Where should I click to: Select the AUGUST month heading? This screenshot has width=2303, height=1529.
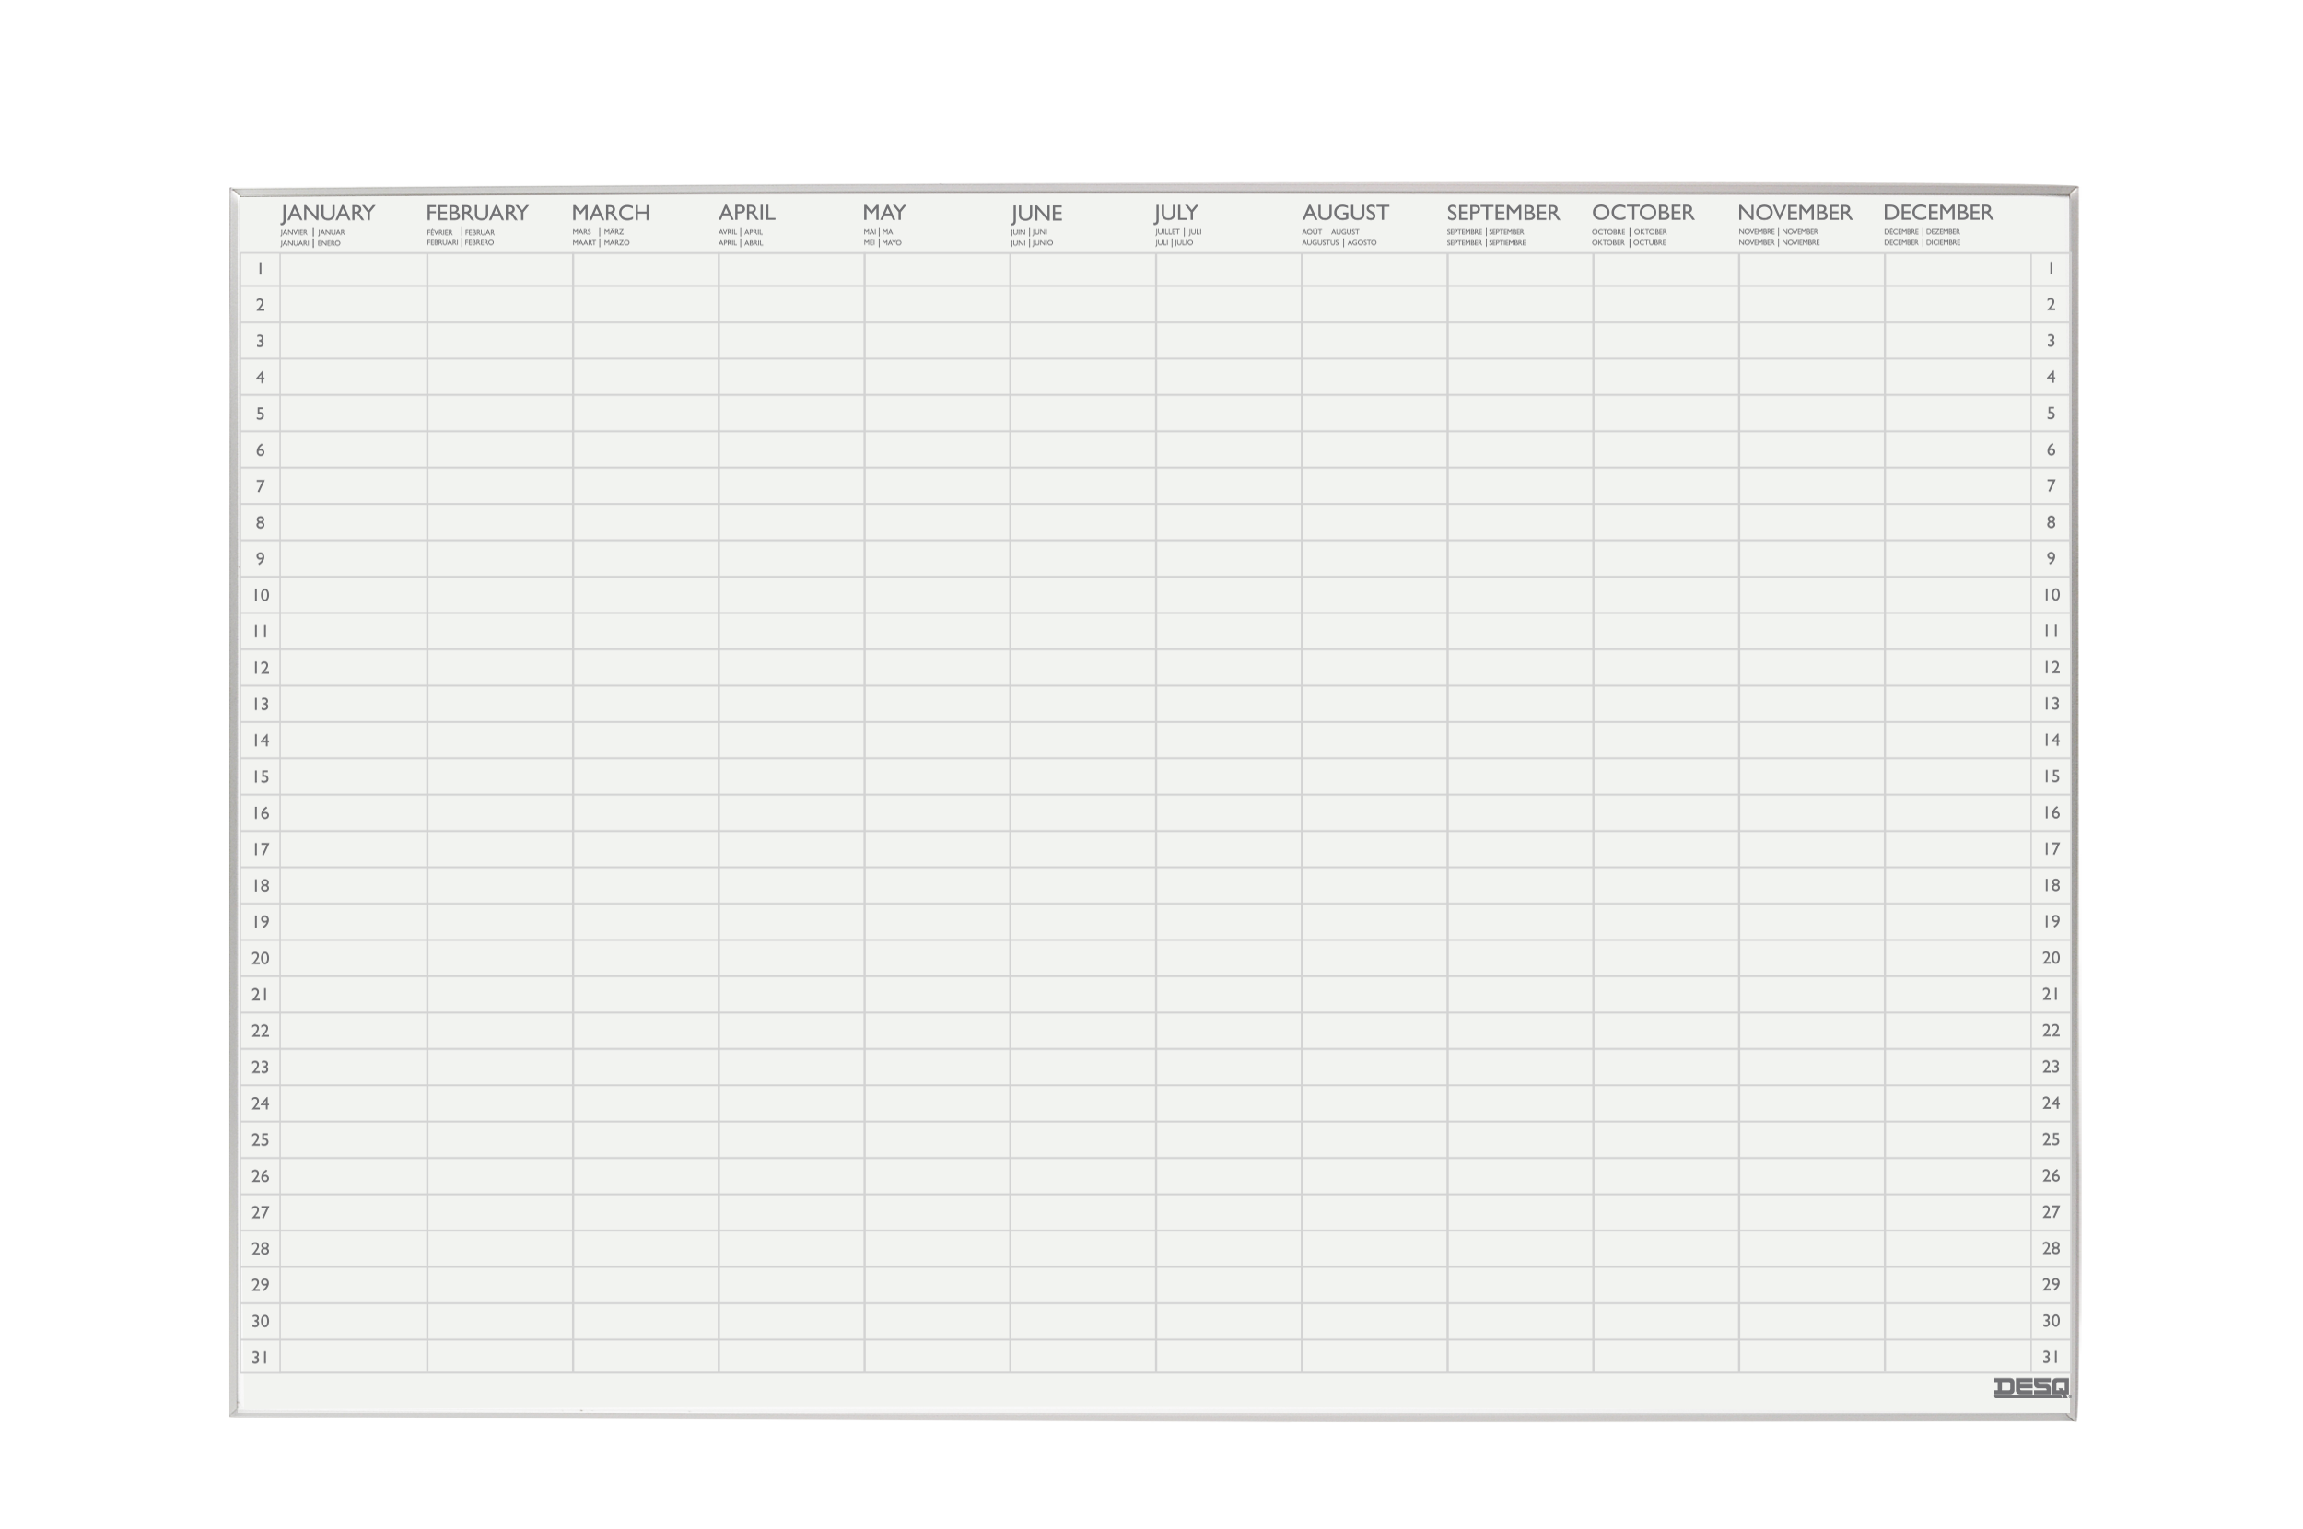point(1345,213)
